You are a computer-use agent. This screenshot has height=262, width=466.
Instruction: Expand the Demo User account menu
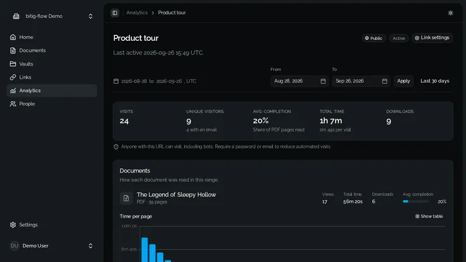pos(51,246)
